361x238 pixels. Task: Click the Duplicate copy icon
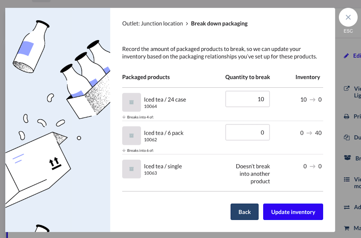[347, 137]
